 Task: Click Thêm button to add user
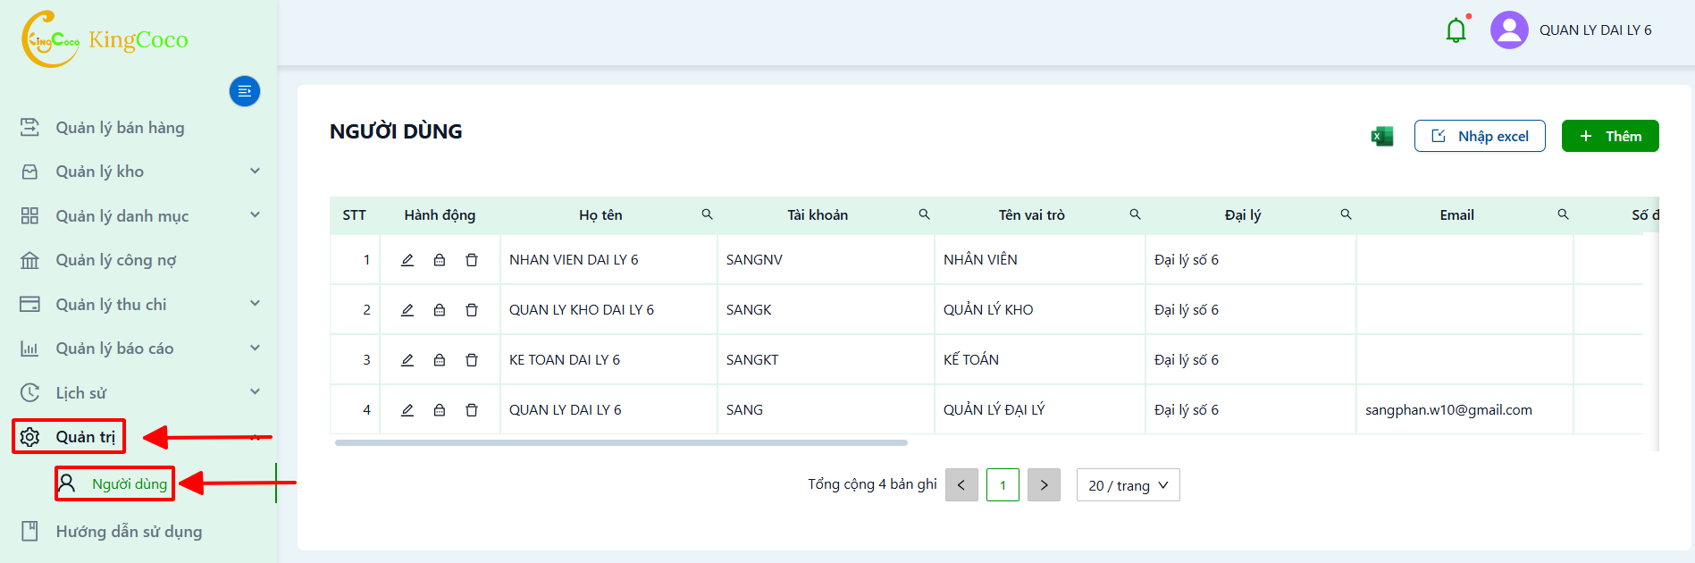click(1610, 136)
